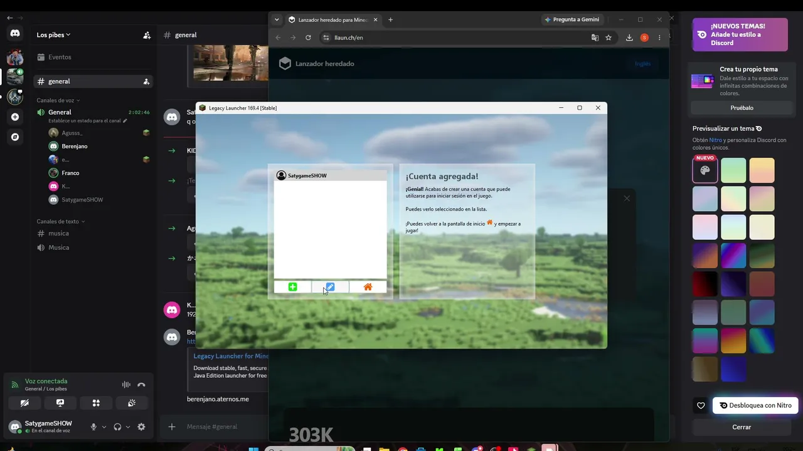Share your screen in Discord
803x451 pixels.
pos(60,403)
